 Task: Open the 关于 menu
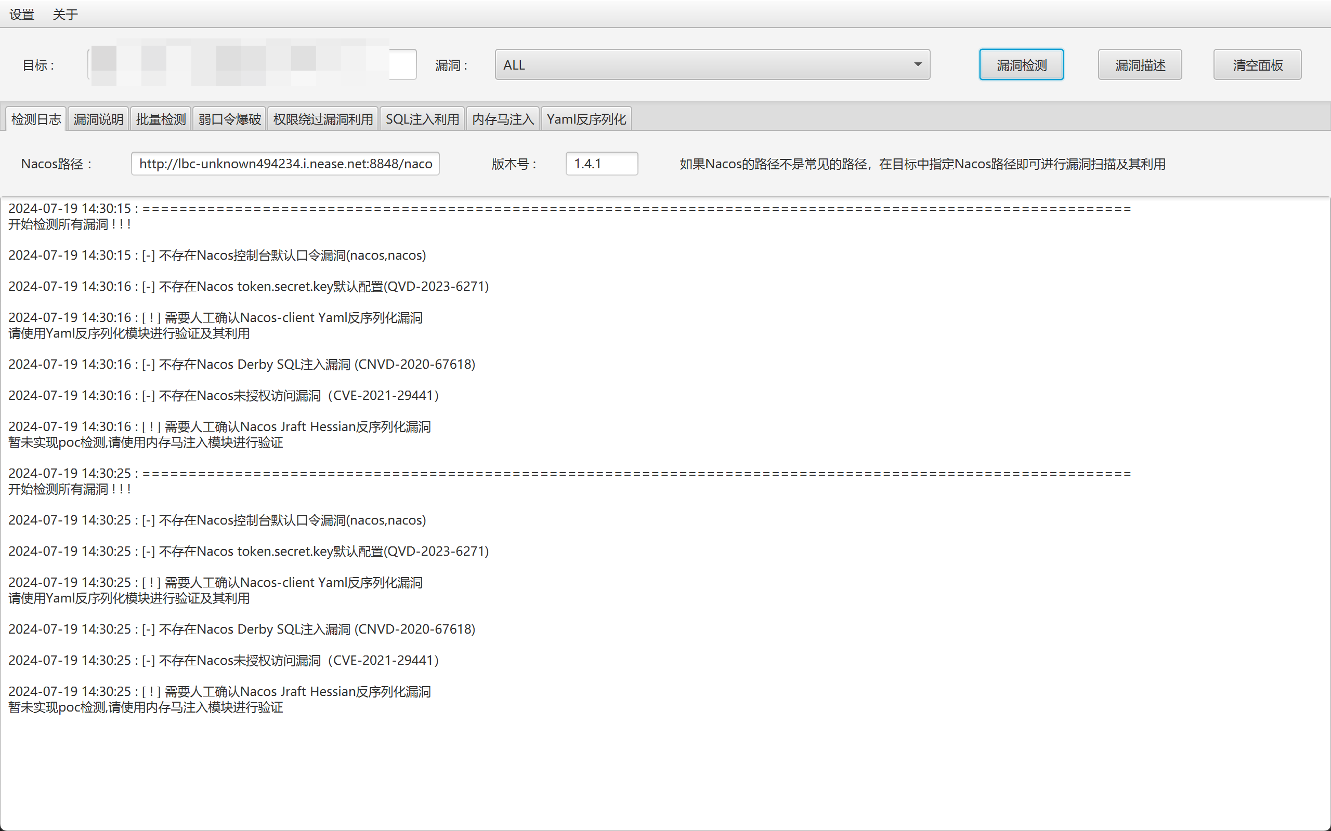tap(65, 15)
